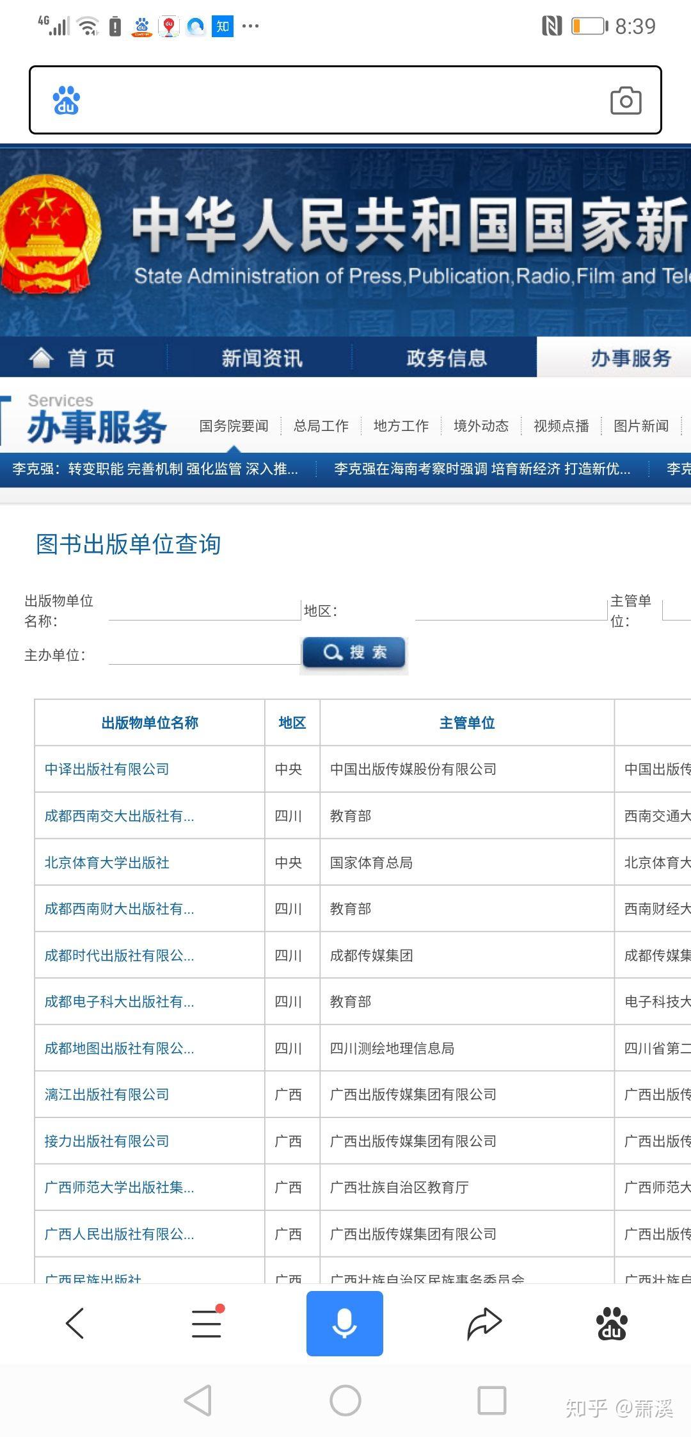Viewport: 691px width, 1437px height.
Task: Click 地区 column header
Action: click(292, 723)
